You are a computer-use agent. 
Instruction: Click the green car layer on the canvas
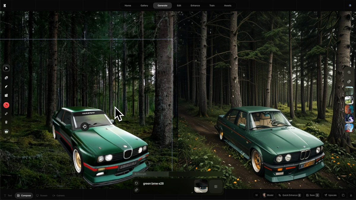point(101,147)
